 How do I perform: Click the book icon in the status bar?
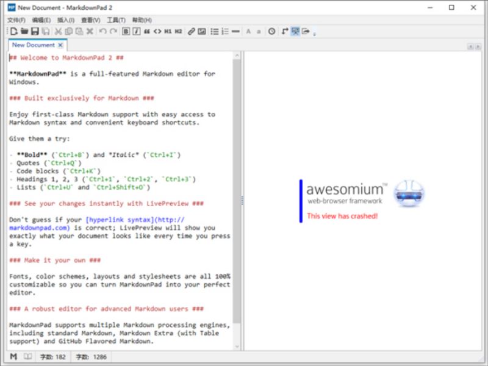(27, 356)
